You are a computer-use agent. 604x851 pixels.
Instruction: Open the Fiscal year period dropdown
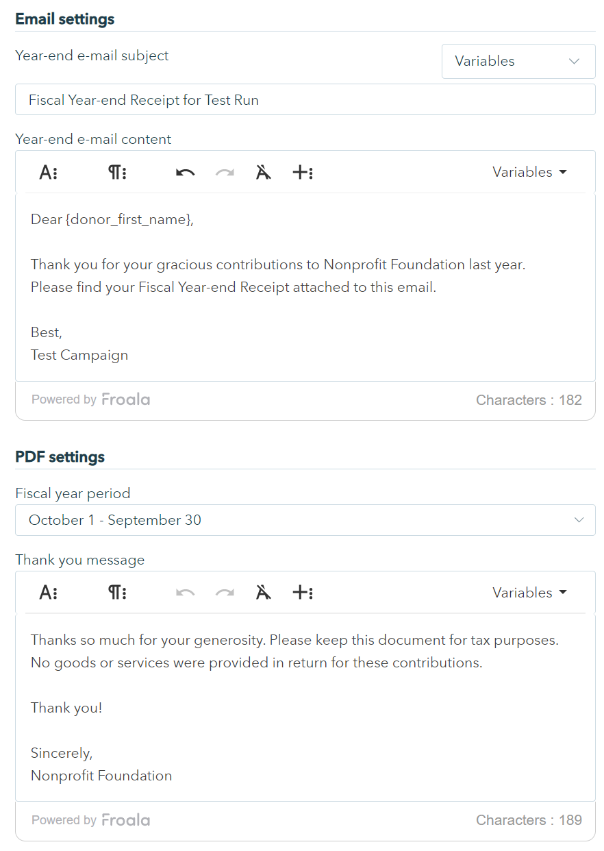[x=305, y=521]
